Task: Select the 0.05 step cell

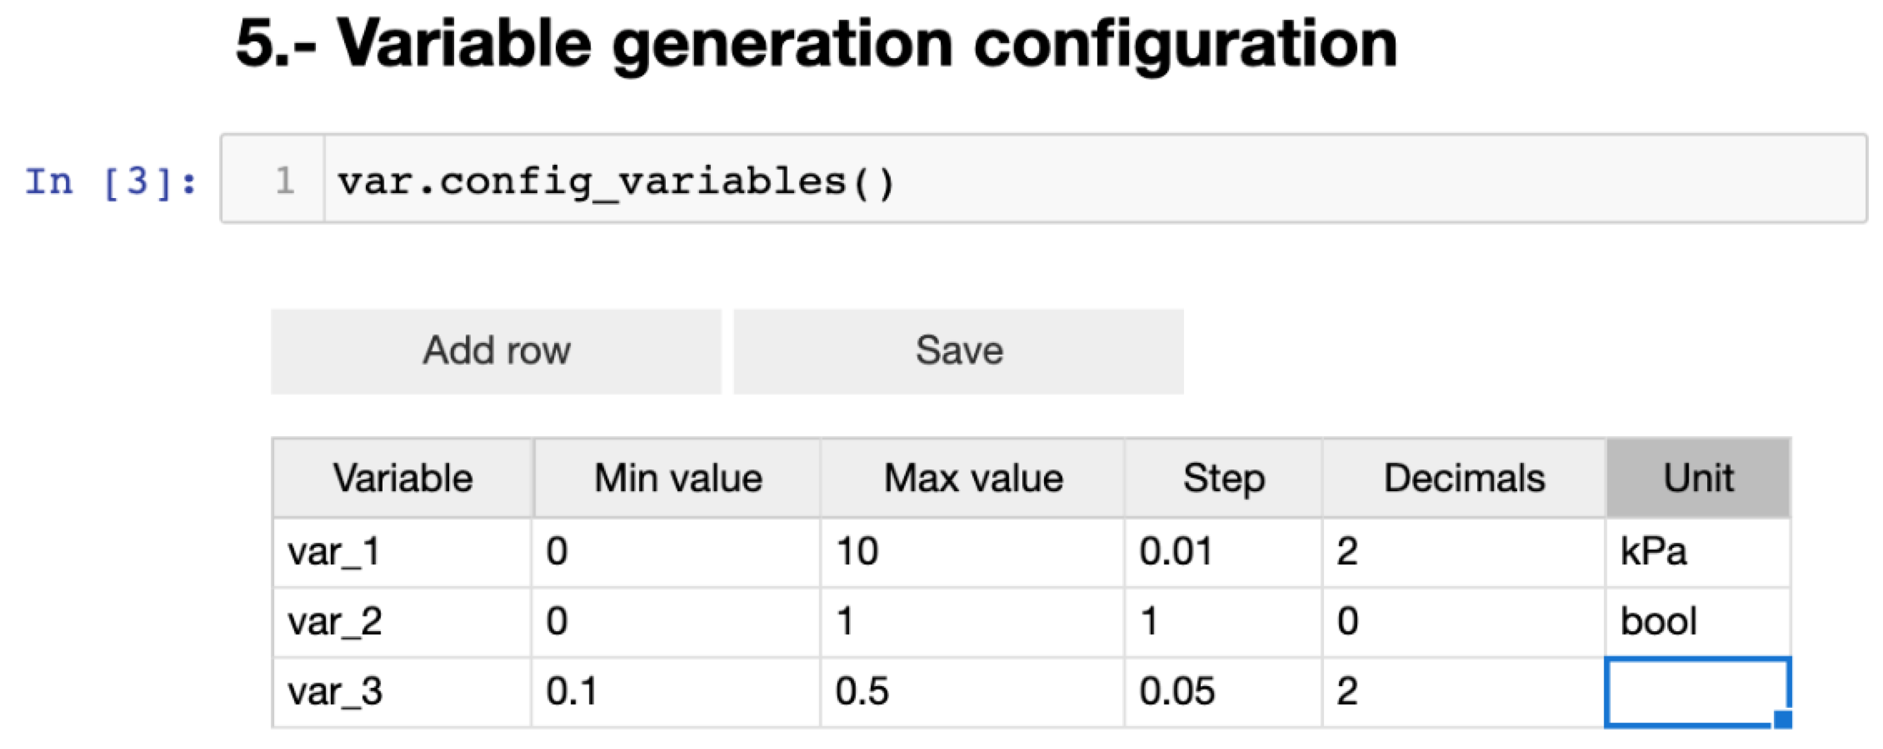Action: coord(1223,691)
